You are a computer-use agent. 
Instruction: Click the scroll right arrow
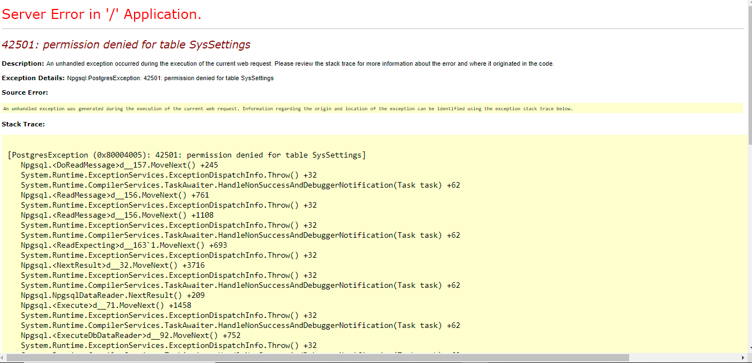[x=743, y=357]
